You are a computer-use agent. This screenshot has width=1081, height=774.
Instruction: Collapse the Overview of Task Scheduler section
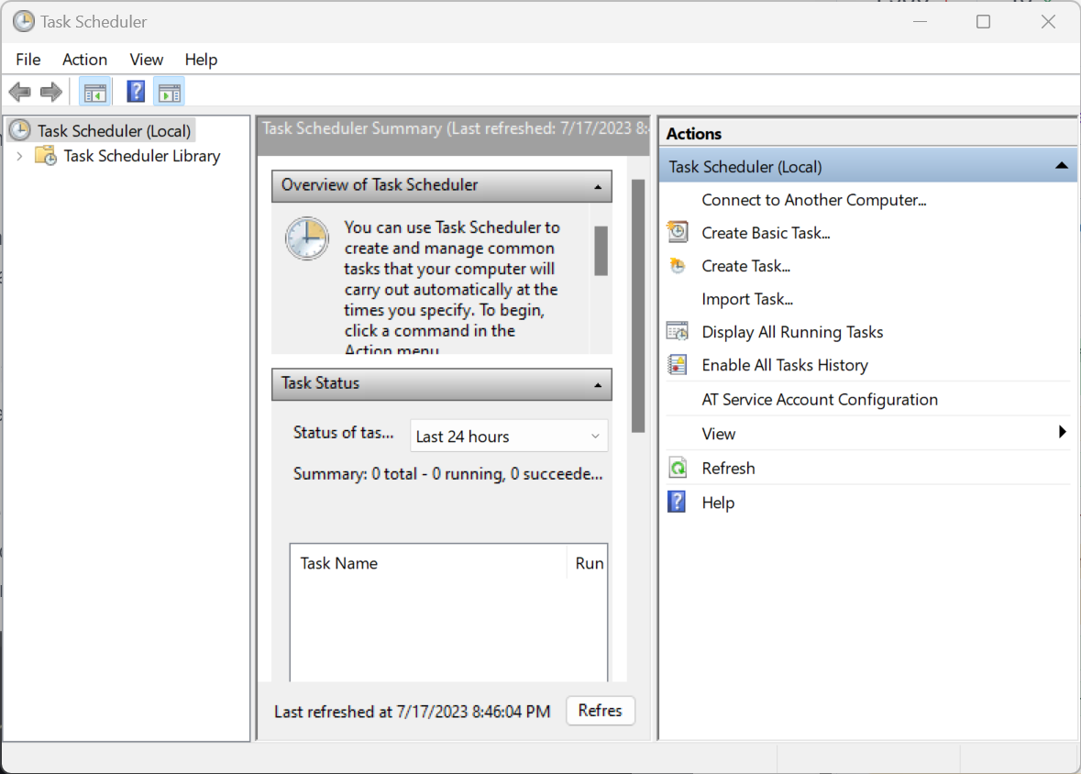click(598, 186)
